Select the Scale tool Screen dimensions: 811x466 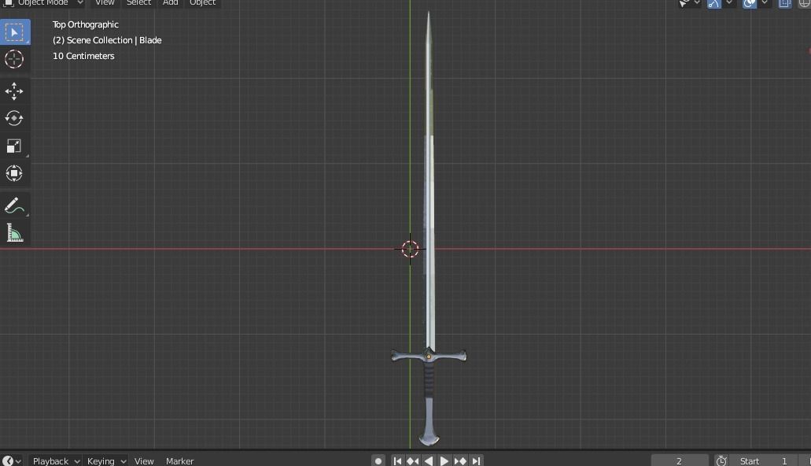click(14, 146)
